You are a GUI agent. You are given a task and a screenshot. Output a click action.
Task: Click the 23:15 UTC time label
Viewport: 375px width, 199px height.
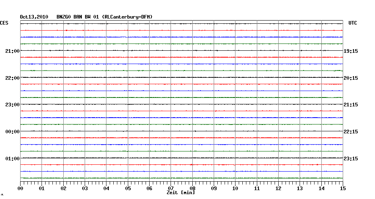coord(351,158)
